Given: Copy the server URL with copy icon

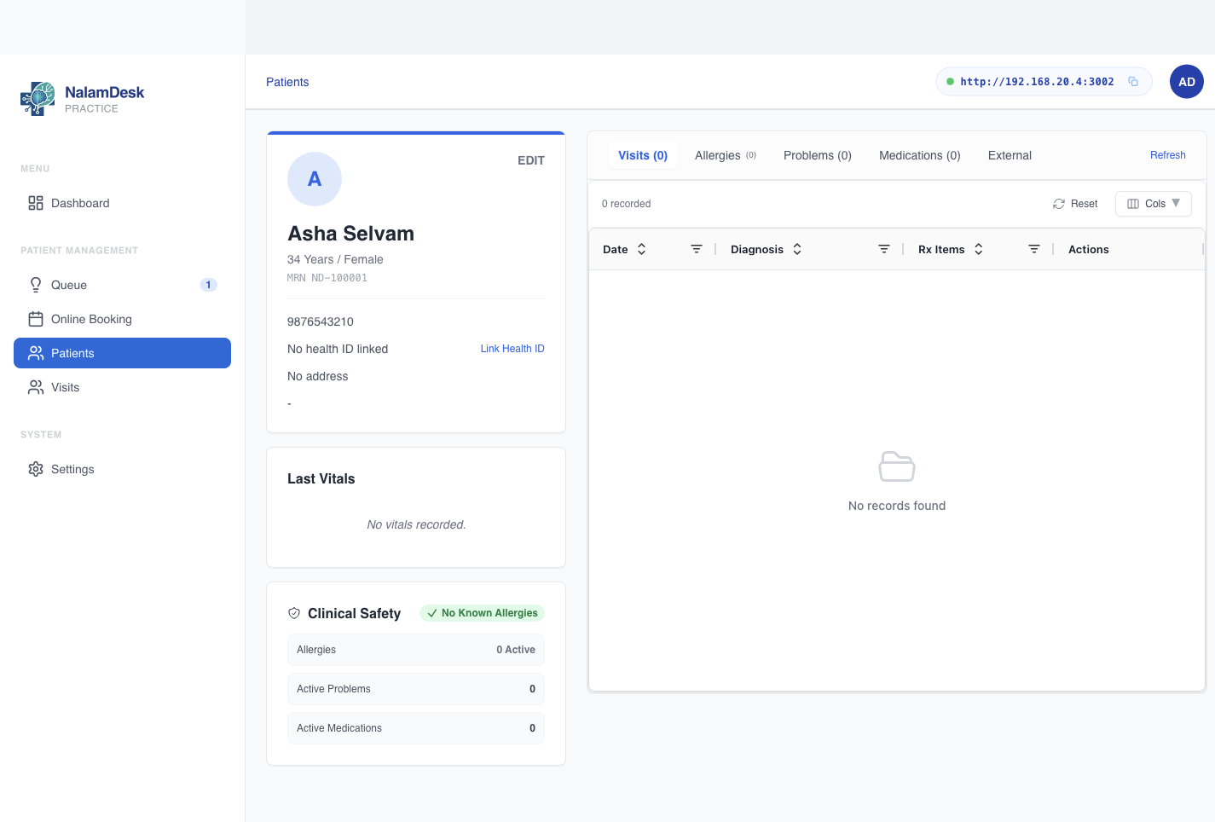Looking at the screenshot, I should [1133, 82].
